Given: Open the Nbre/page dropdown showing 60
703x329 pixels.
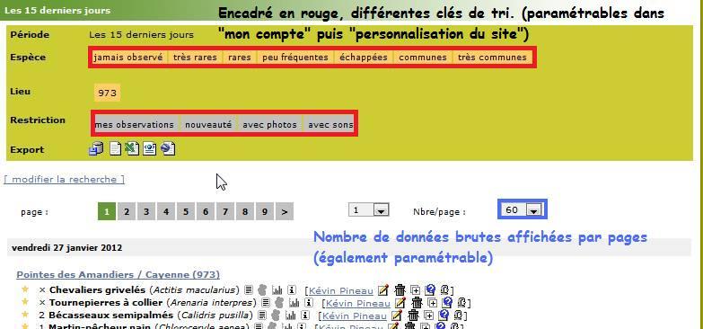Looking at the screenshot, I should coord(522,209).
